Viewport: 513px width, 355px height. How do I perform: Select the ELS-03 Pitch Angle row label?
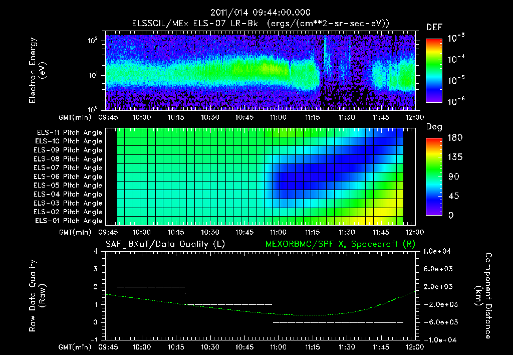(x=68, y=204)
